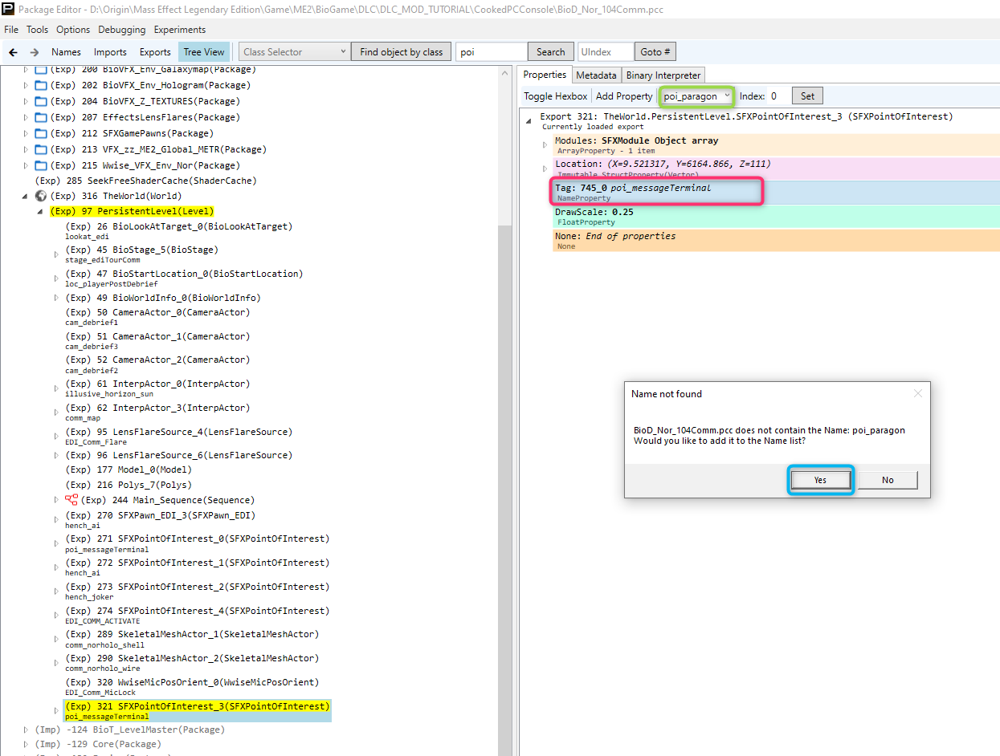The width and height of the screenshot is (1000, 756).
Task: Expand the SFXPawn_EDI_3 tree node
Action: 56,519
